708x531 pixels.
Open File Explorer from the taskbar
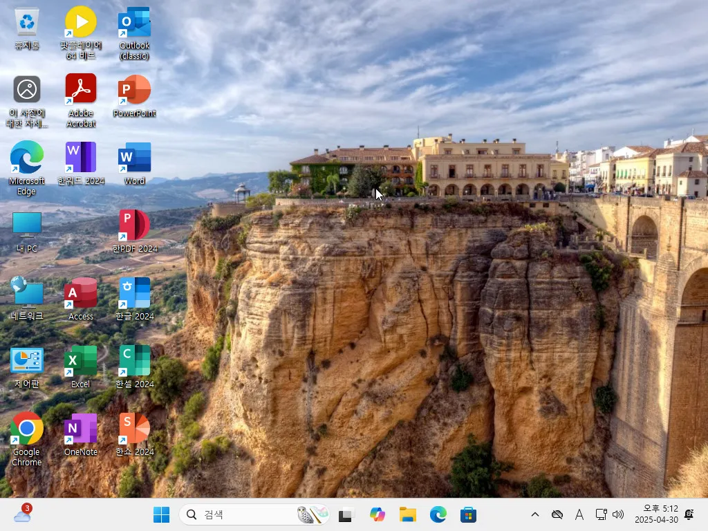pos(407,515)
